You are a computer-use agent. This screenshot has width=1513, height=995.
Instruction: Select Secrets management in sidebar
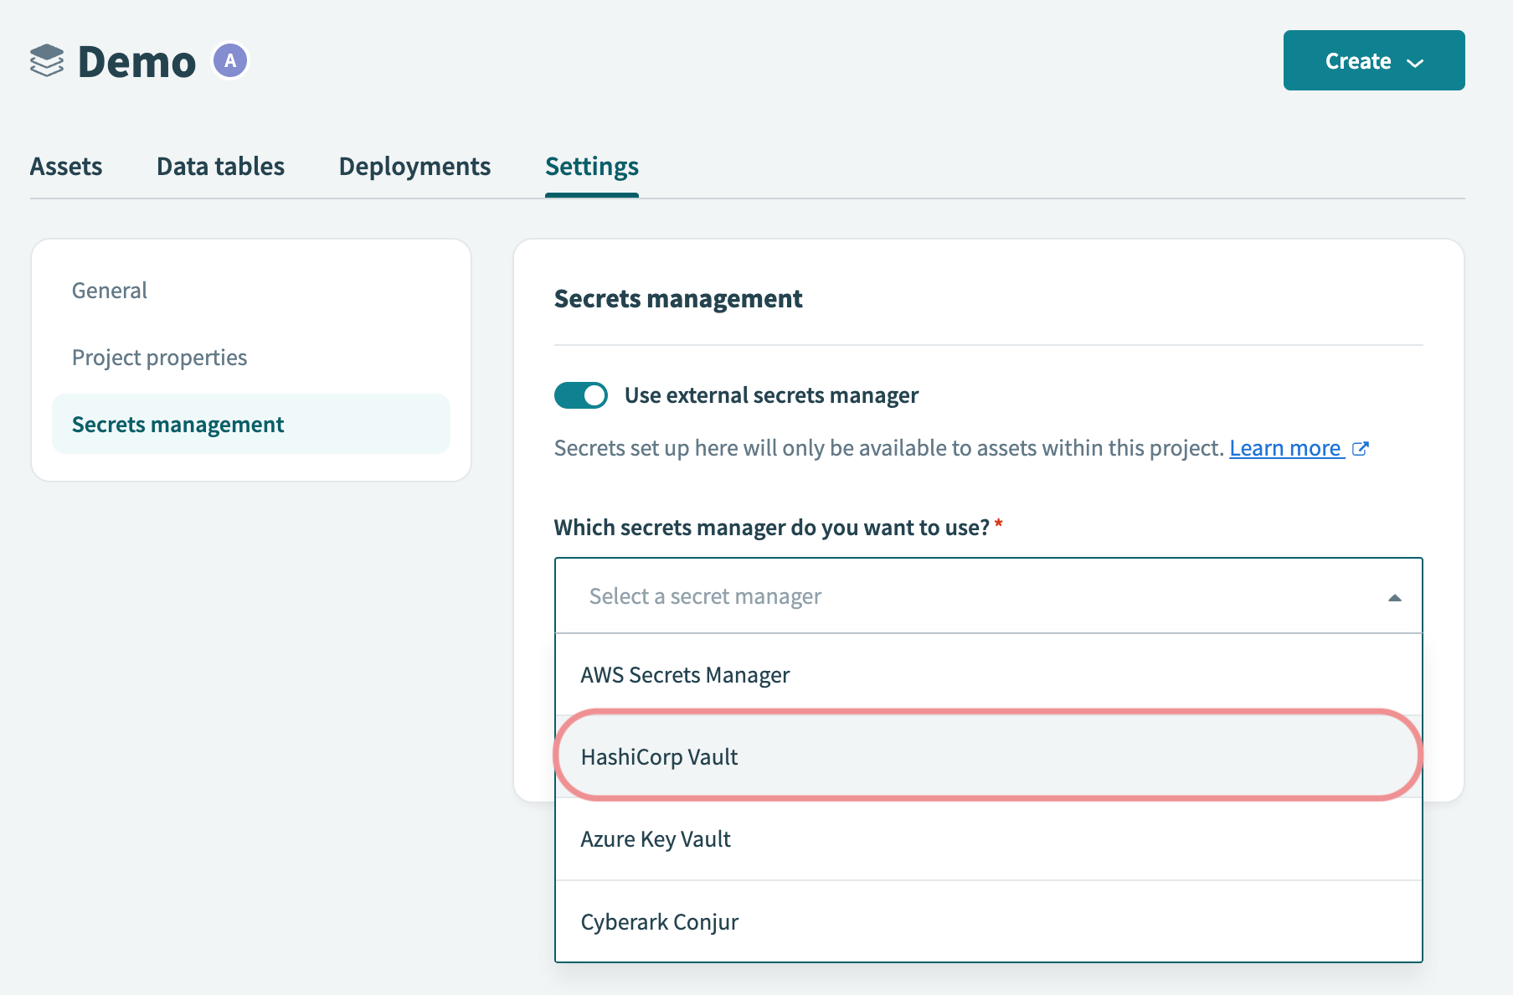point(251,424)
